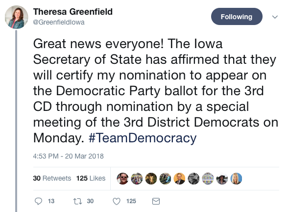Click the Theresa Greenfield display name
The image size is (289, 212).
click(73, 12)
